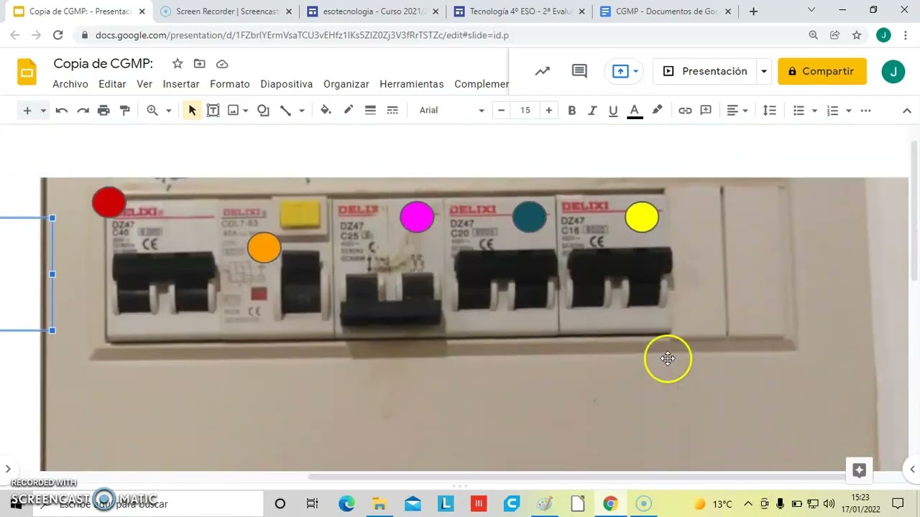Image resolution: width=920 pixels, height=517 pixels.
Task: Open the Insertar menu
Action: 181,84
